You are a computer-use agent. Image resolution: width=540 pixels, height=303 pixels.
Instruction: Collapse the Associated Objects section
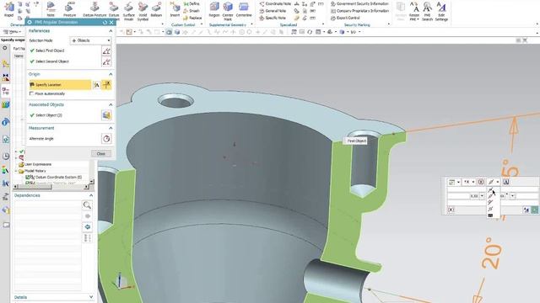(x=111, y=104)
